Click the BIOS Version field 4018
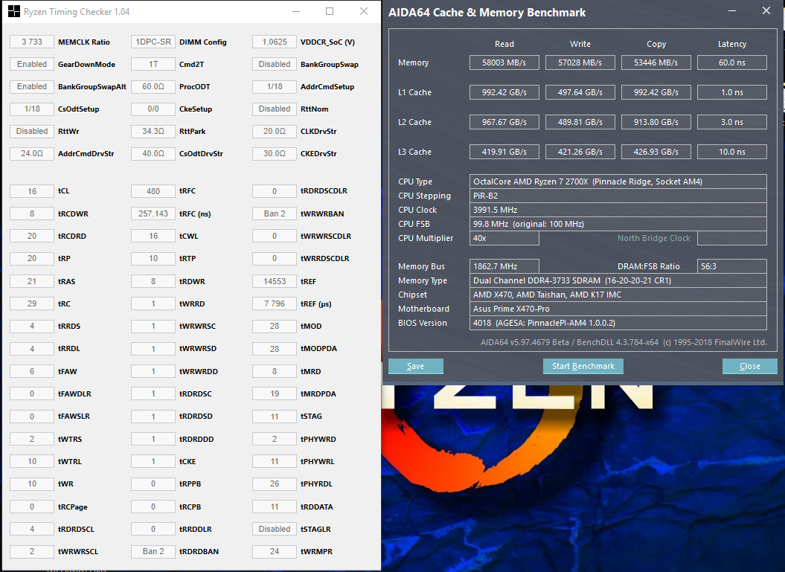This screenshot has height=572, width=785. tap(618, 323)
